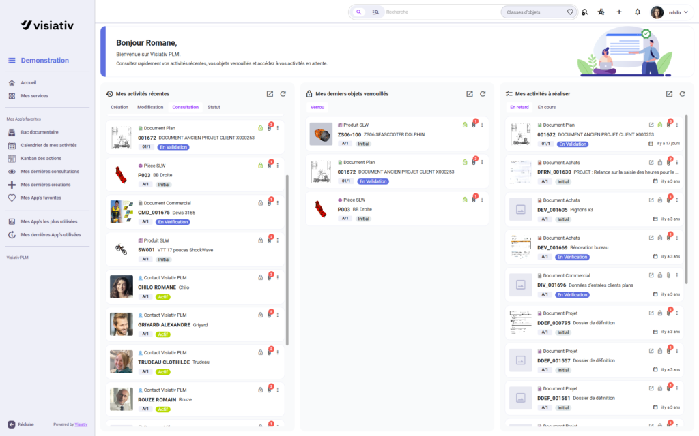Viewport: 699px width, 436px height.
Task: Toggle the lock on DFRN_001630 document
Action: point(659,163)
